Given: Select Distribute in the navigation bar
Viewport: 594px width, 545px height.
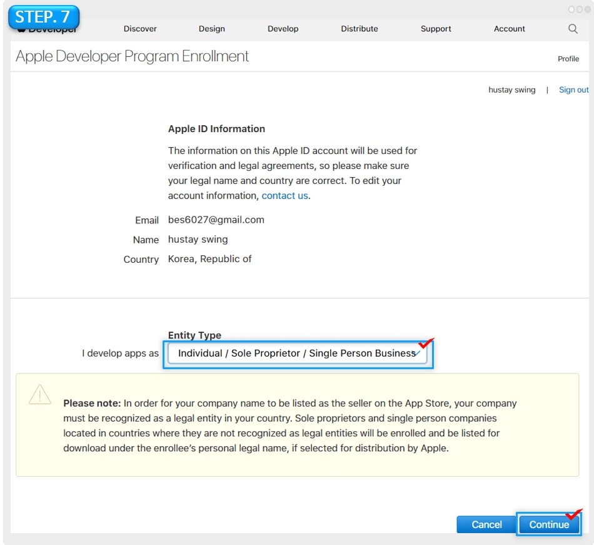Looking at the screenshot, I should (360, 29).
